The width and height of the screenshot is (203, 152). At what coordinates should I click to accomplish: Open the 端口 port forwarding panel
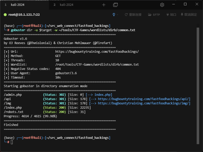click(x=171, y=15)
